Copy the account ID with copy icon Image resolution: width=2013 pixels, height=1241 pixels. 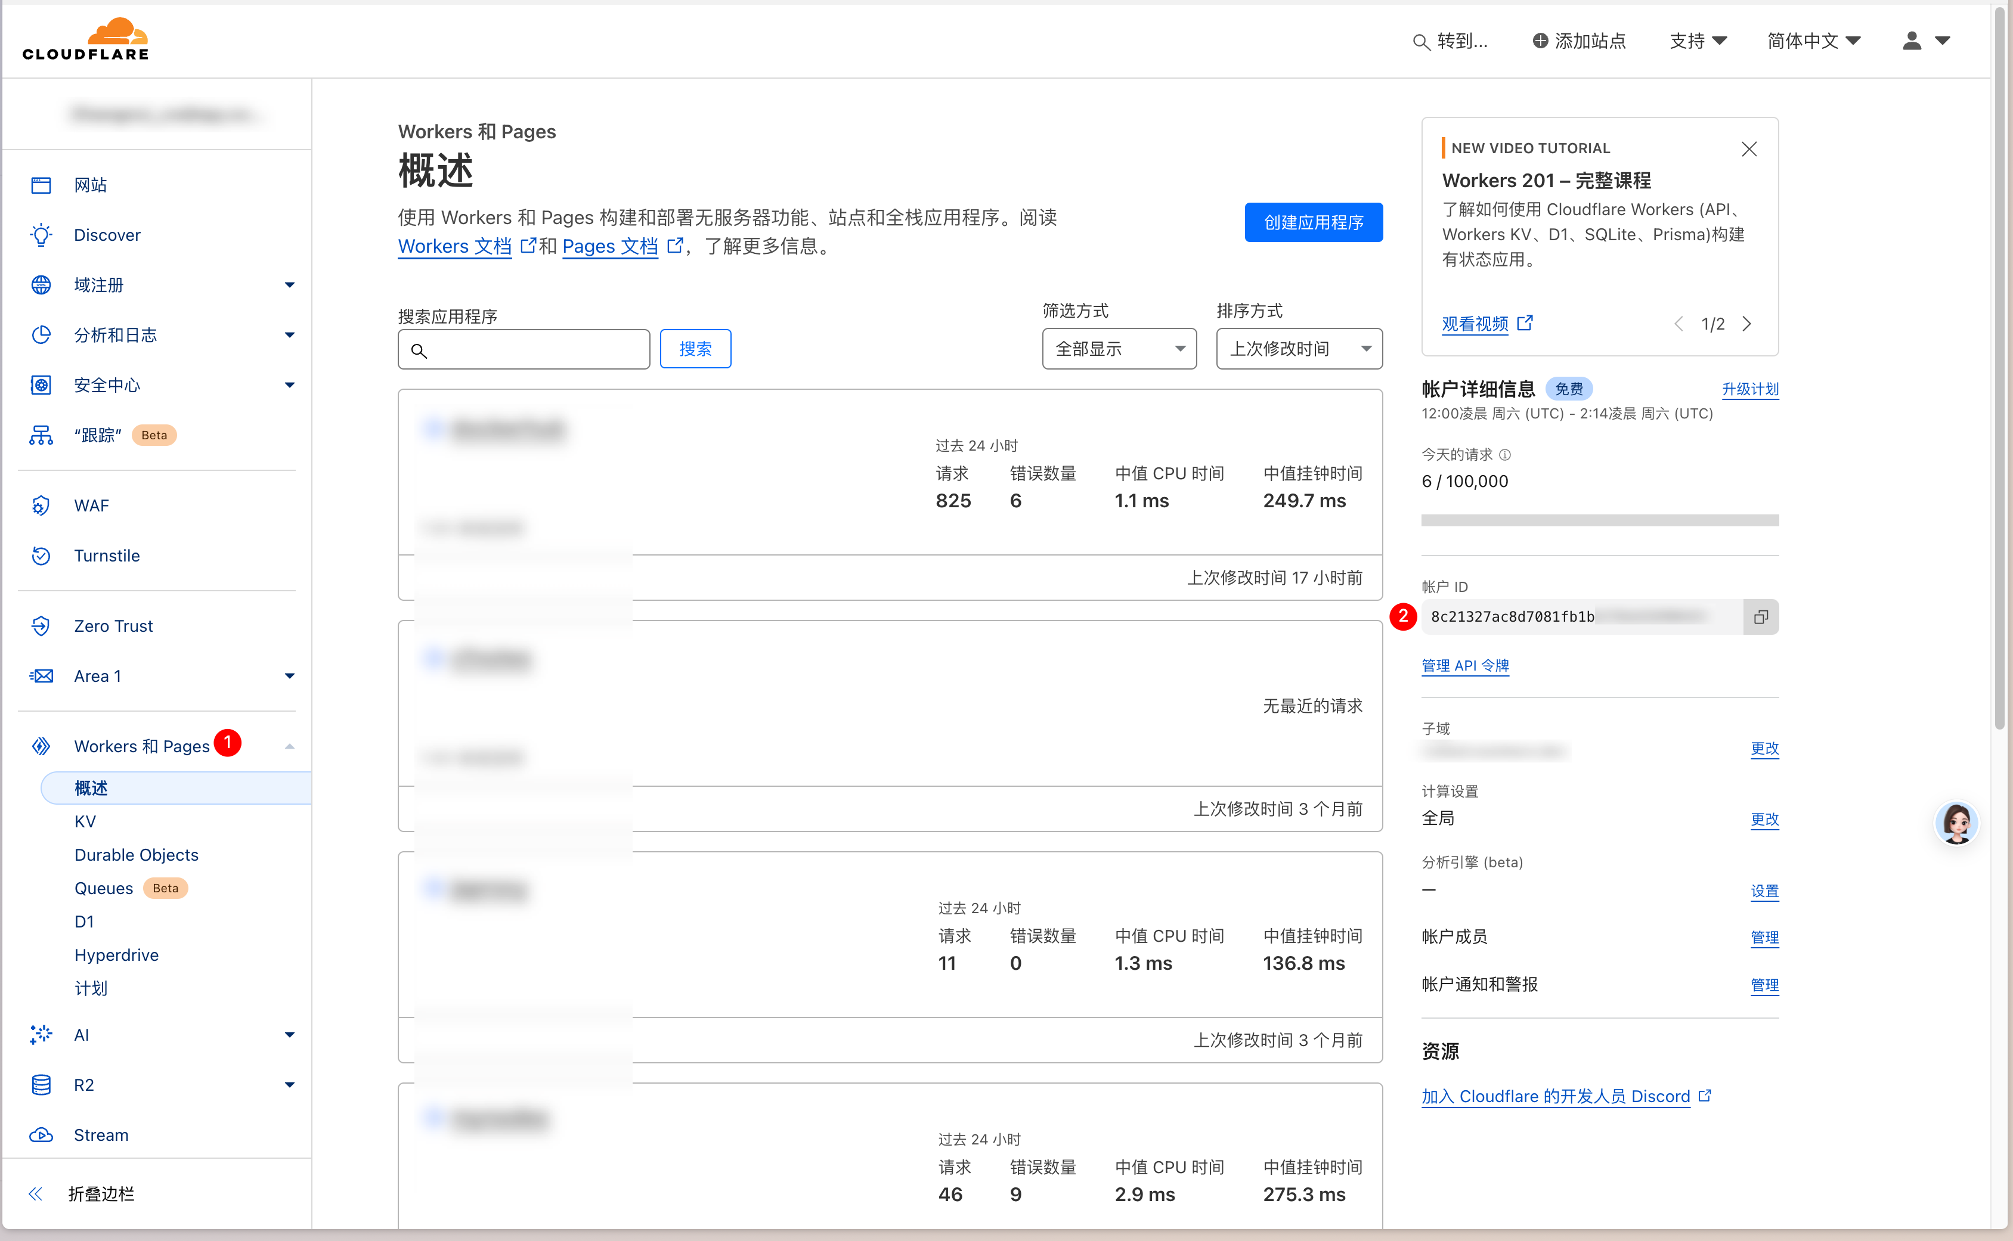(x=1761, y=617)
